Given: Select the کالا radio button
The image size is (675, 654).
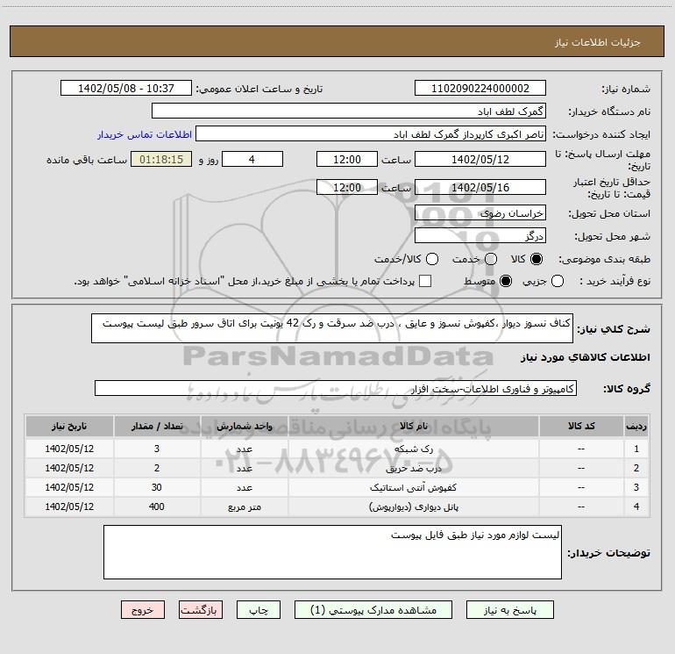Looking at the screenshot, I should coord(536,259).
